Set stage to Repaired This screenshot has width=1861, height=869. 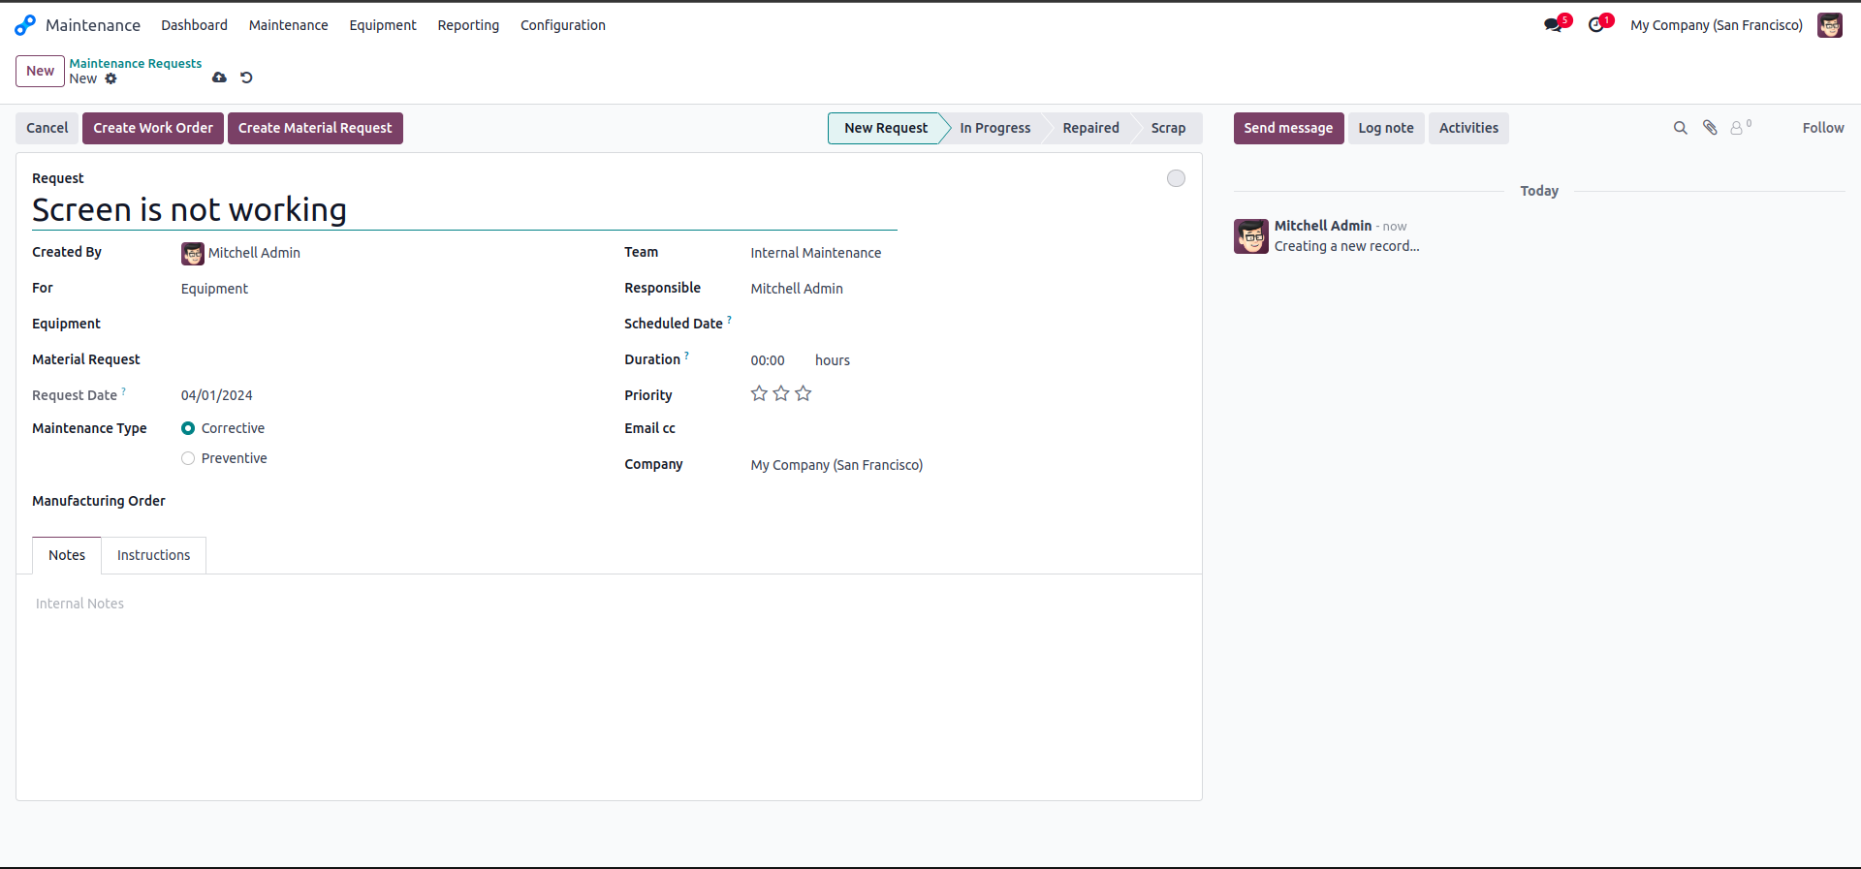[x=1090, y=128]
